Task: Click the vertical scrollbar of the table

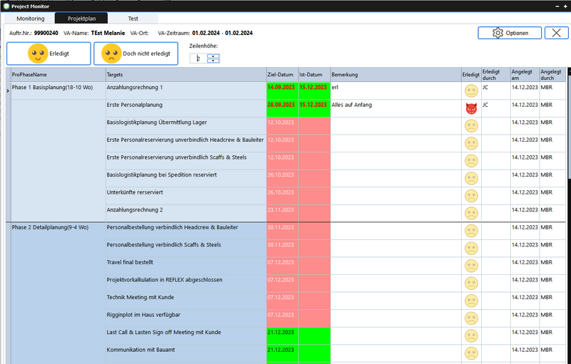Action: click(x=568, y=215)
